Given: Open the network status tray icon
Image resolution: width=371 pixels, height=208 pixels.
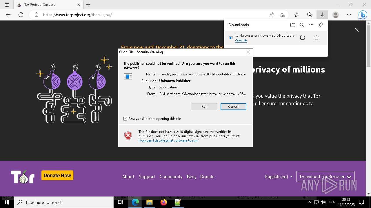Looking at the screenshot, I should (316, 202).
